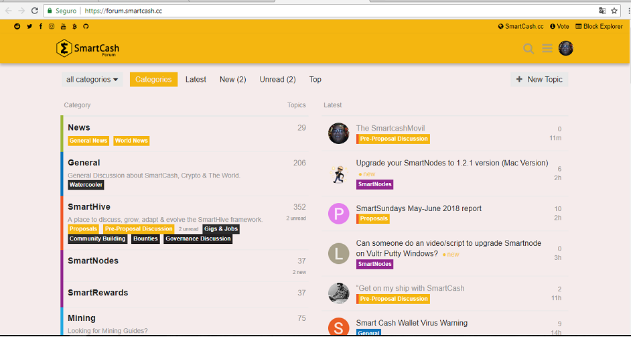Open the Community Building tag
Image resolution: width=637 pixels, height=343 pixels.
click(x=98, y=238)
